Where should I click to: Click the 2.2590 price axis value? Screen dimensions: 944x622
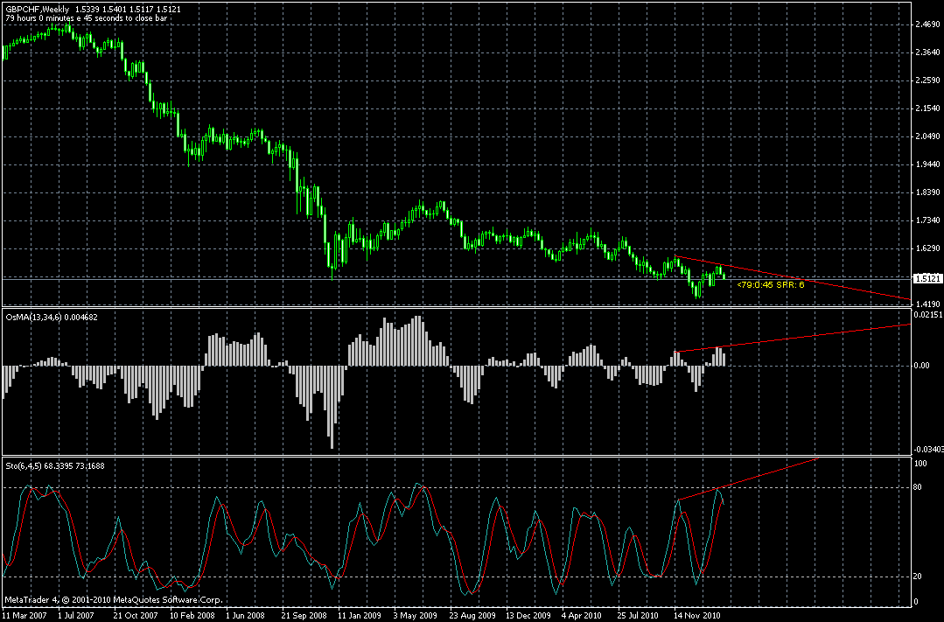[x=927, y=80]
